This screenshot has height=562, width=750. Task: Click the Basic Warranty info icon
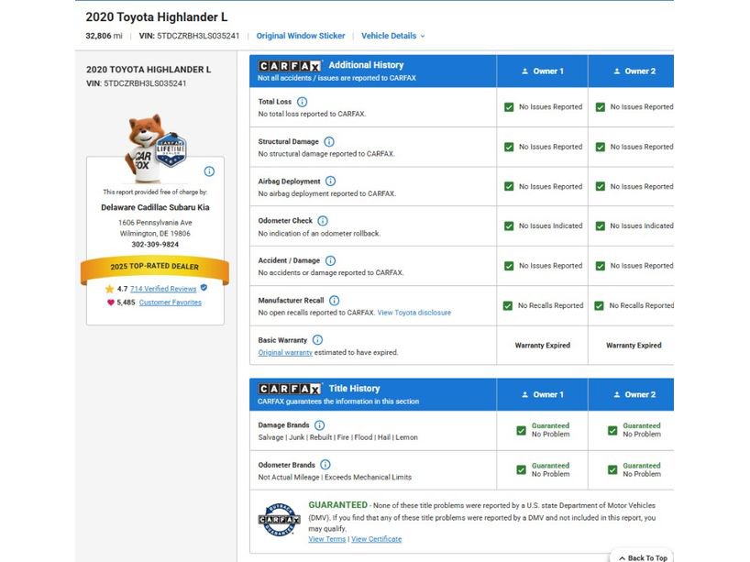pyautogui.click(x=317, y=340)
